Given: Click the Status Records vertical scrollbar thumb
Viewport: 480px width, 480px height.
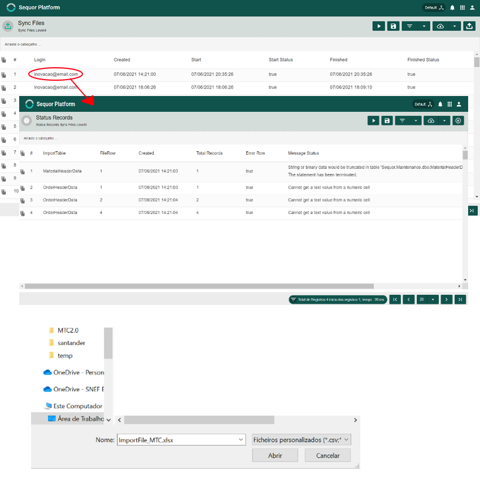Looking at the screenshot, I should (465, 155).
